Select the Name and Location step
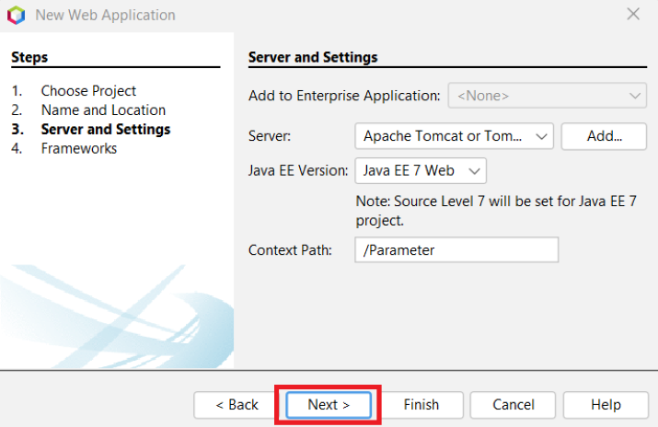Image resolution: width=658 pixels, height=427 pixels. point(103,110)
